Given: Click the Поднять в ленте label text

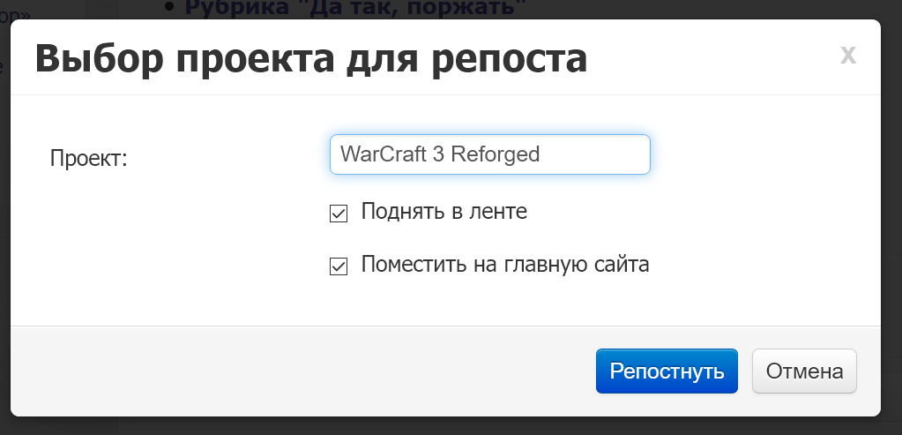Looking at the screenshot, I should [x=444, y=212].
